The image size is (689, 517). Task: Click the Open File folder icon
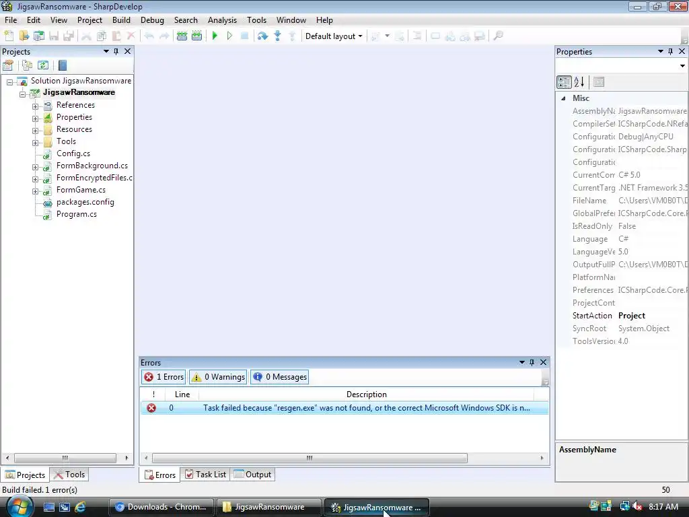point(24,36)
